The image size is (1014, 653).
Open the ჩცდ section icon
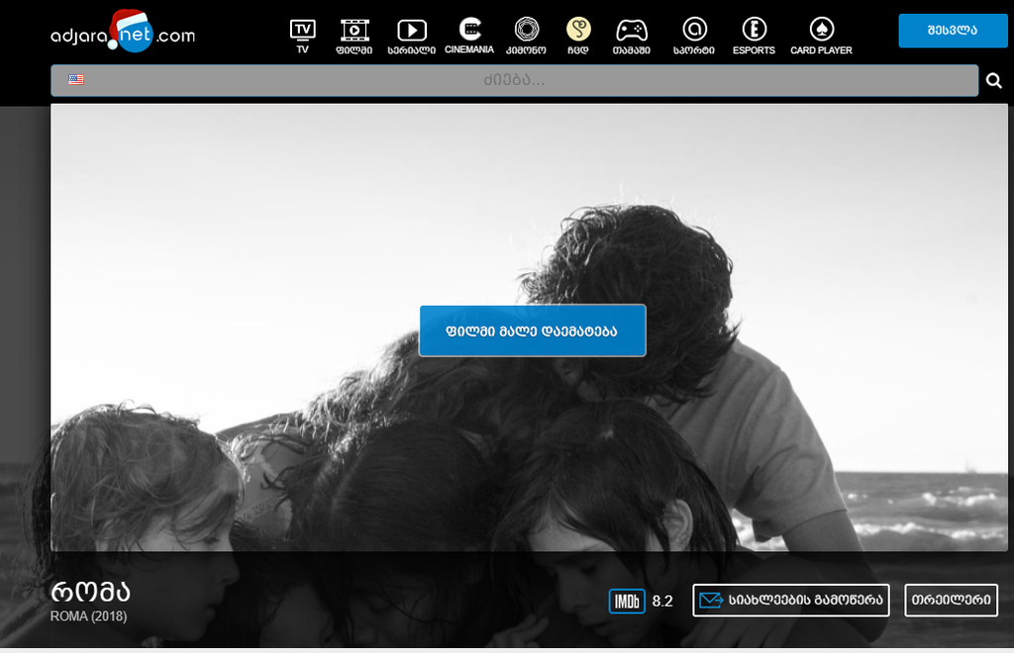point(578,37)
